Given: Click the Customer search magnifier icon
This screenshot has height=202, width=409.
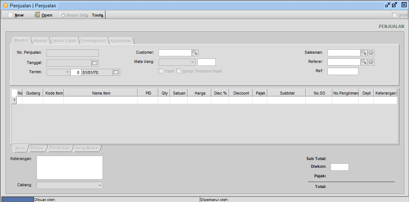Looking at the screenshot, I should 195,53.
